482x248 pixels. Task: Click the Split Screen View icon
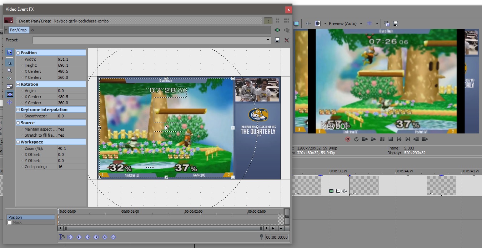[x=317, y=24]
